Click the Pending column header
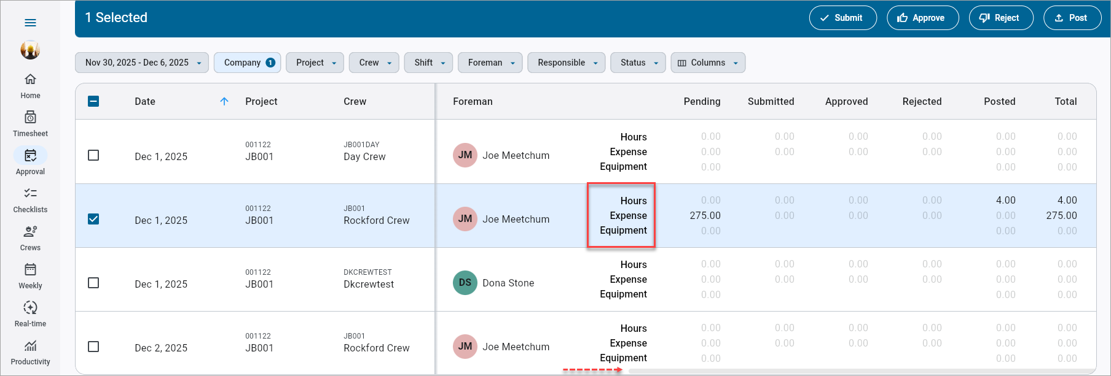The height and width of the screenshot is (376, 1111). point(702,102)
